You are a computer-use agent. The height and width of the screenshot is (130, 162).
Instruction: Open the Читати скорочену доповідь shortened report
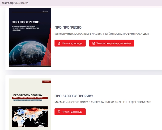[111, 43]
